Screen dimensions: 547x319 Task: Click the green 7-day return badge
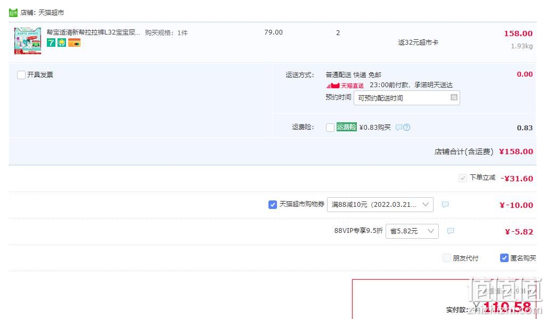51,43
